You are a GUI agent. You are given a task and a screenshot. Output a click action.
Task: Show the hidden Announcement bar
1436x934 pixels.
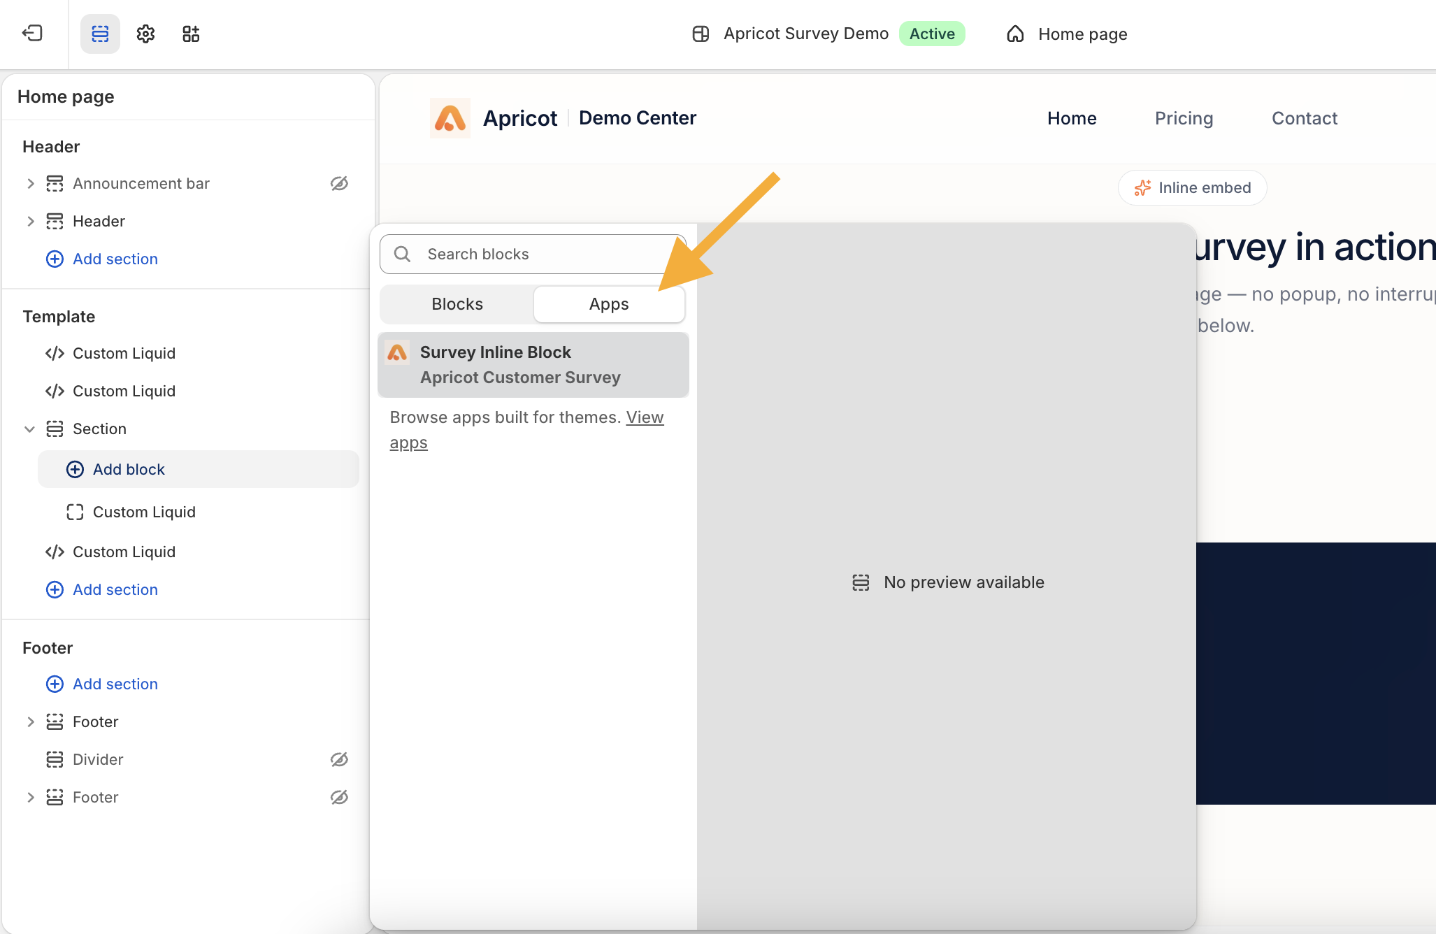(339, 183)
